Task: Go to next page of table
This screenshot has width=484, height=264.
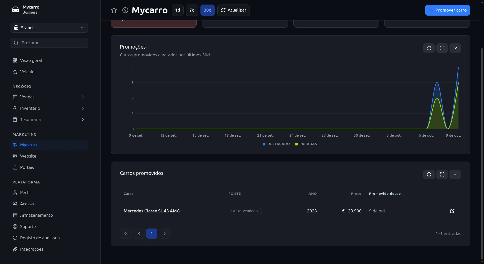Action: pos(165,234)
